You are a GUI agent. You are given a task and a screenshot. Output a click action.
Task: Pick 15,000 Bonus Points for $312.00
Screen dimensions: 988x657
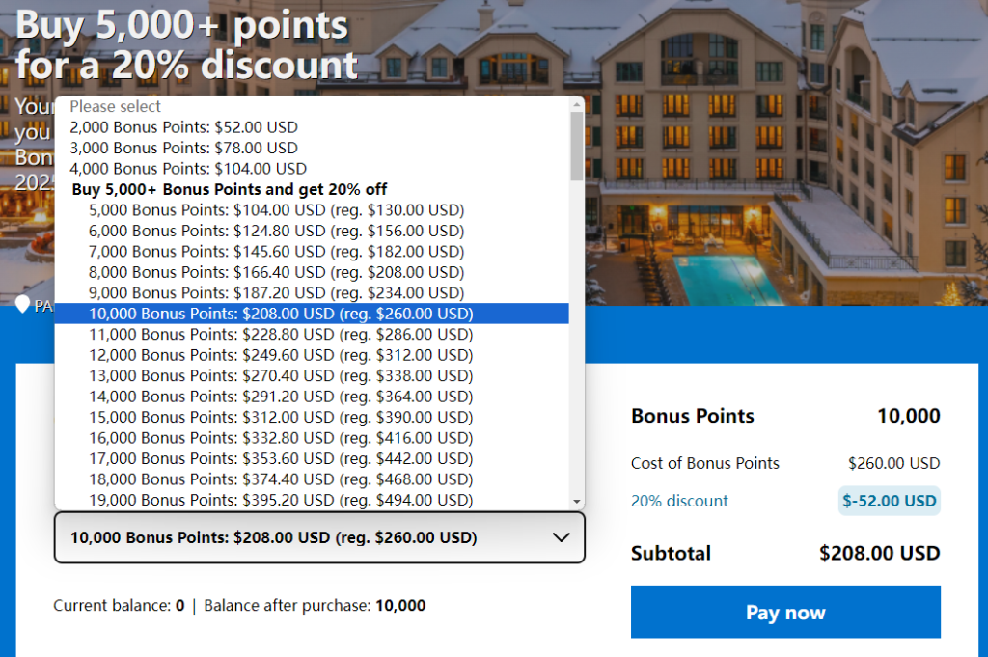pyautogui.click(x=281, y=418)
